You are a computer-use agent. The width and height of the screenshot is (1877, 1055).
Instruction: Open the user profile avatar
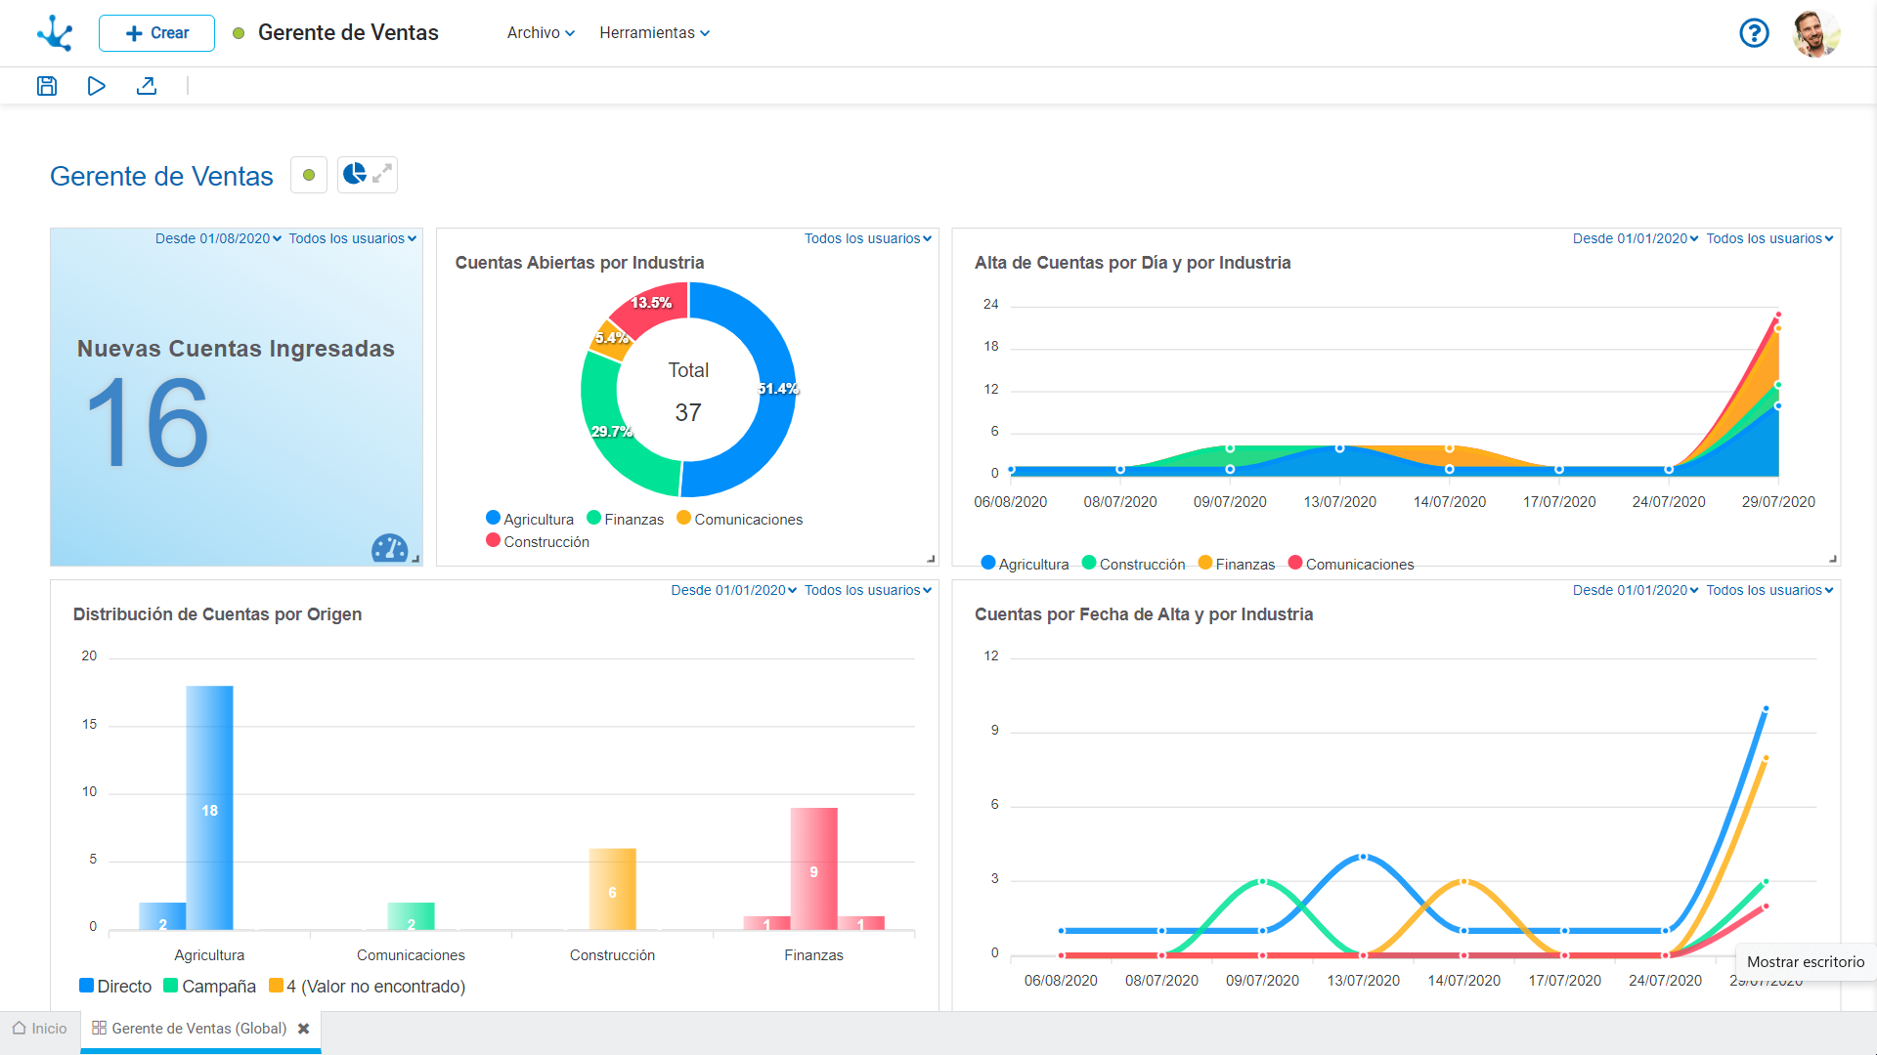click(x=1815, y=33)
